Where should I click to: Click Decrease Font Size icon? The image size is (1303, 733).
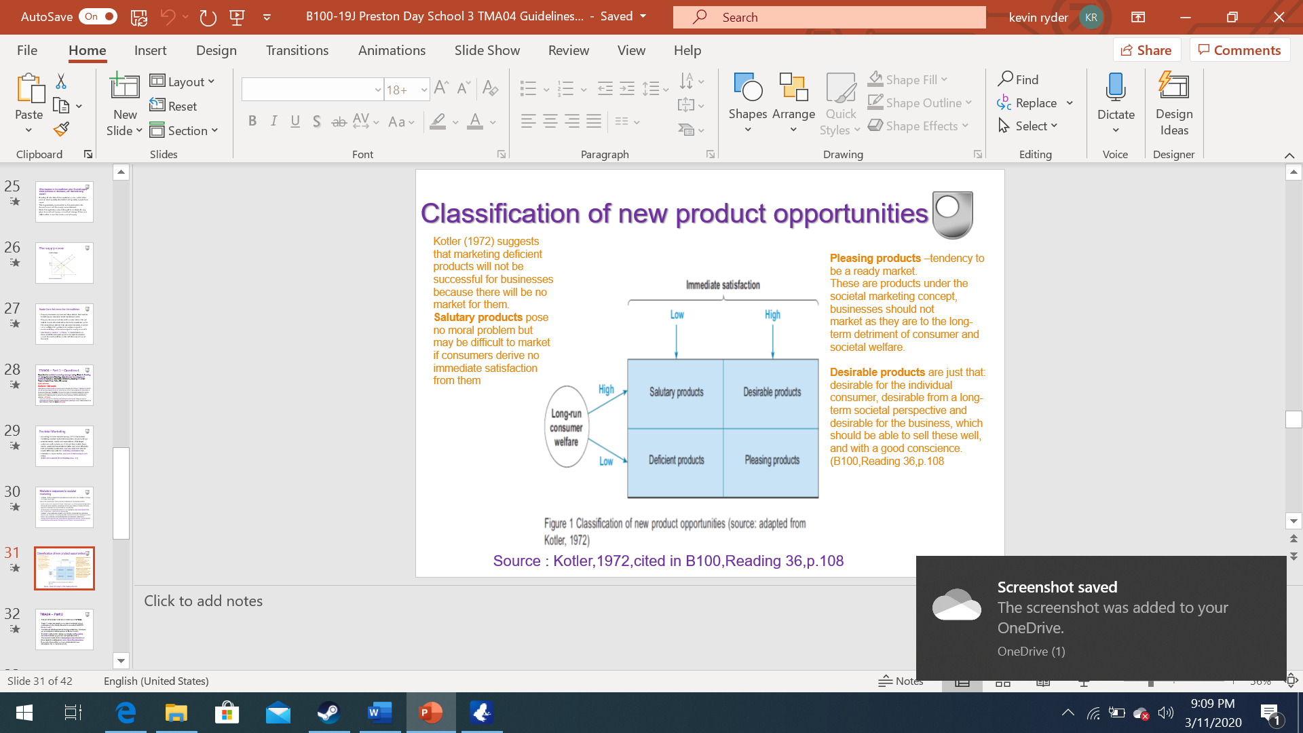464,88
